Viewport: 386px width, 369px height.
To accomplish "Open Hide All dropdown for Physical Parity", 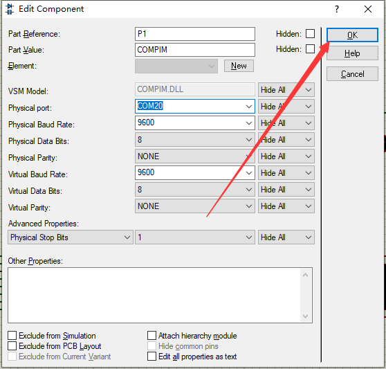I will (286, 156).
